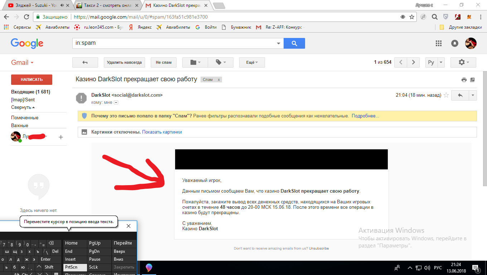The width and height of the screenshot is (487, 275).
Task: Show hidden system tray icons
Action: (x=410, y=267)
